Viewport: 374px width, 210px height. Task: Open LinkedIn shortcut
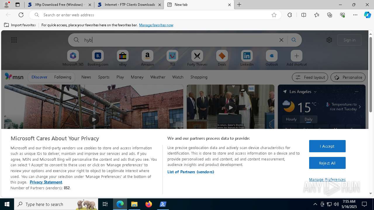247,58
